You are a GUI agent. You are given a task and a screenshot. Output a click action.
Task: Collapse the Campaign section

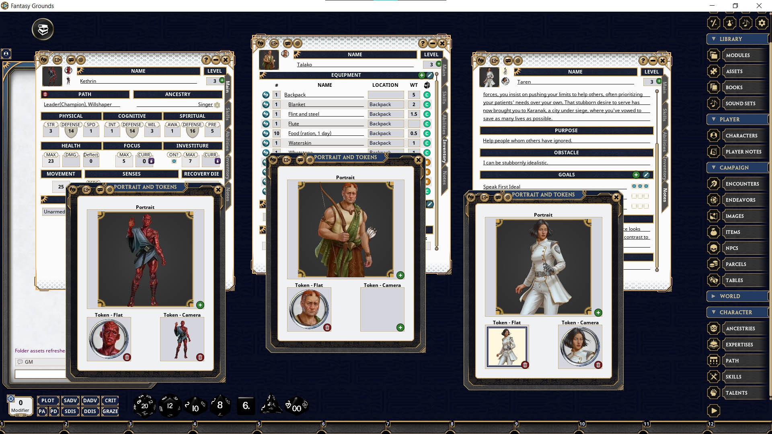tap(714, 168)
